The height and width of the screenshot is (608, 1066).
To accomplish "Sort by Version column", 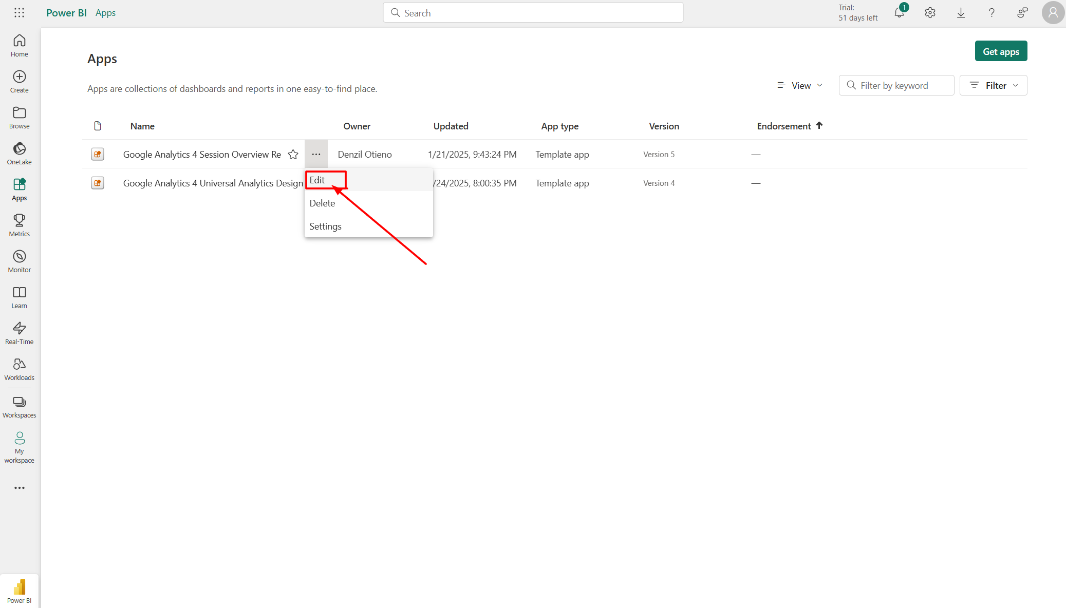I will coord(664,126).
